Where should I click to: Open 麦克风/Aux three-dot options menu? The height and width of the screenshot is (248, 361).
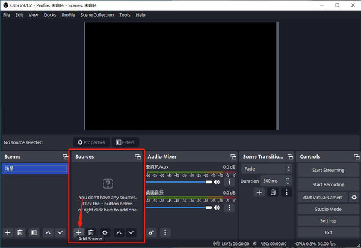click(x=229, y=181)
